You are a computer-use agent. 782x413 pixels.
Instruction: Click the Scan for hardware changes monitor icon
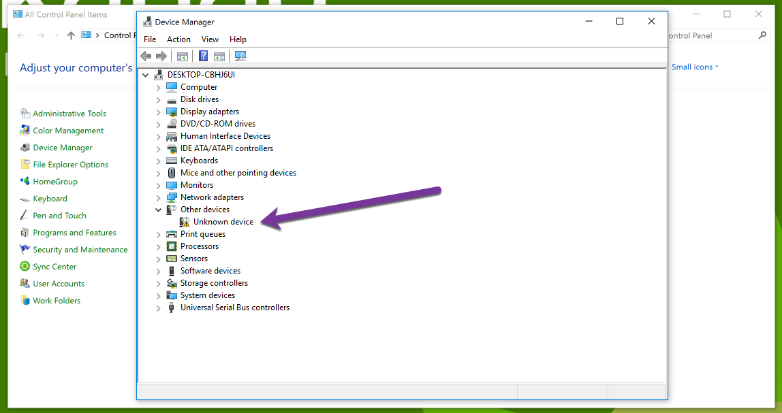point(240,56)
